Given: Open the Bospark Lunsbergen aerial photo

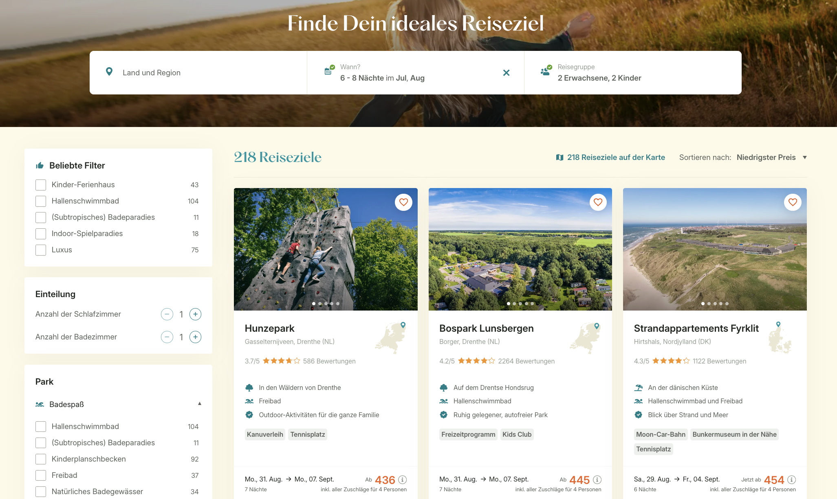Looking at the screenshot, I should click(520, 249).
